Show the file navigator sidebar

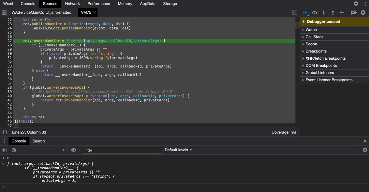[x=5, y=12]
